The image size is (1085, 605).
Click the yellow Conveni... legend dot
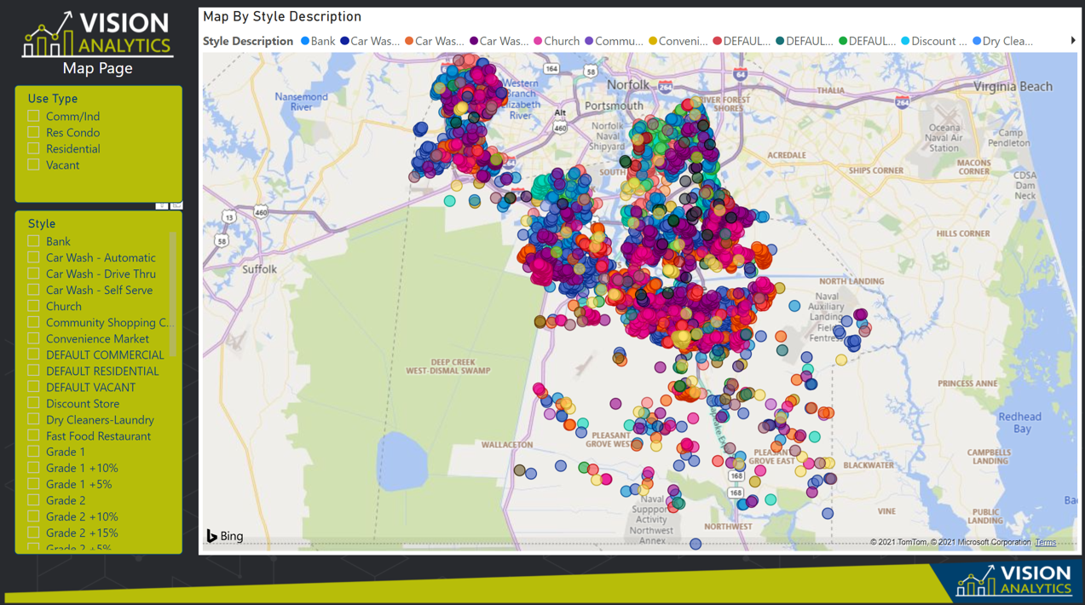[x=653, y=41]
